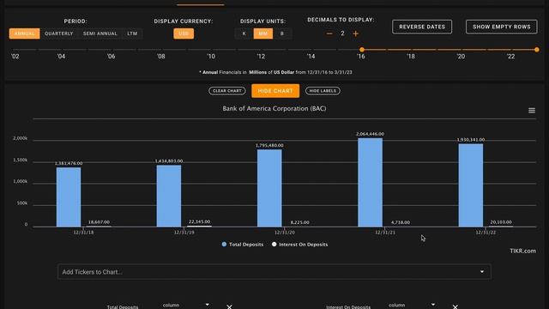Remove the Interest On Deposits series with X
The image size is (549, 309).
coord(455,307)
